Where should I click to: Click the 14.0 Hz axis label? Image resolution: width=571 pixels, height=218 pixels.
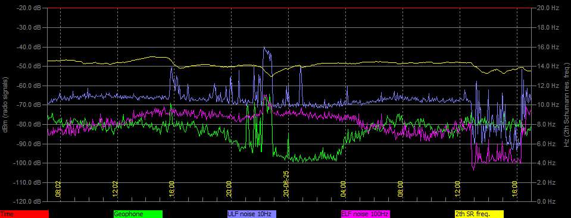point(548,66)
